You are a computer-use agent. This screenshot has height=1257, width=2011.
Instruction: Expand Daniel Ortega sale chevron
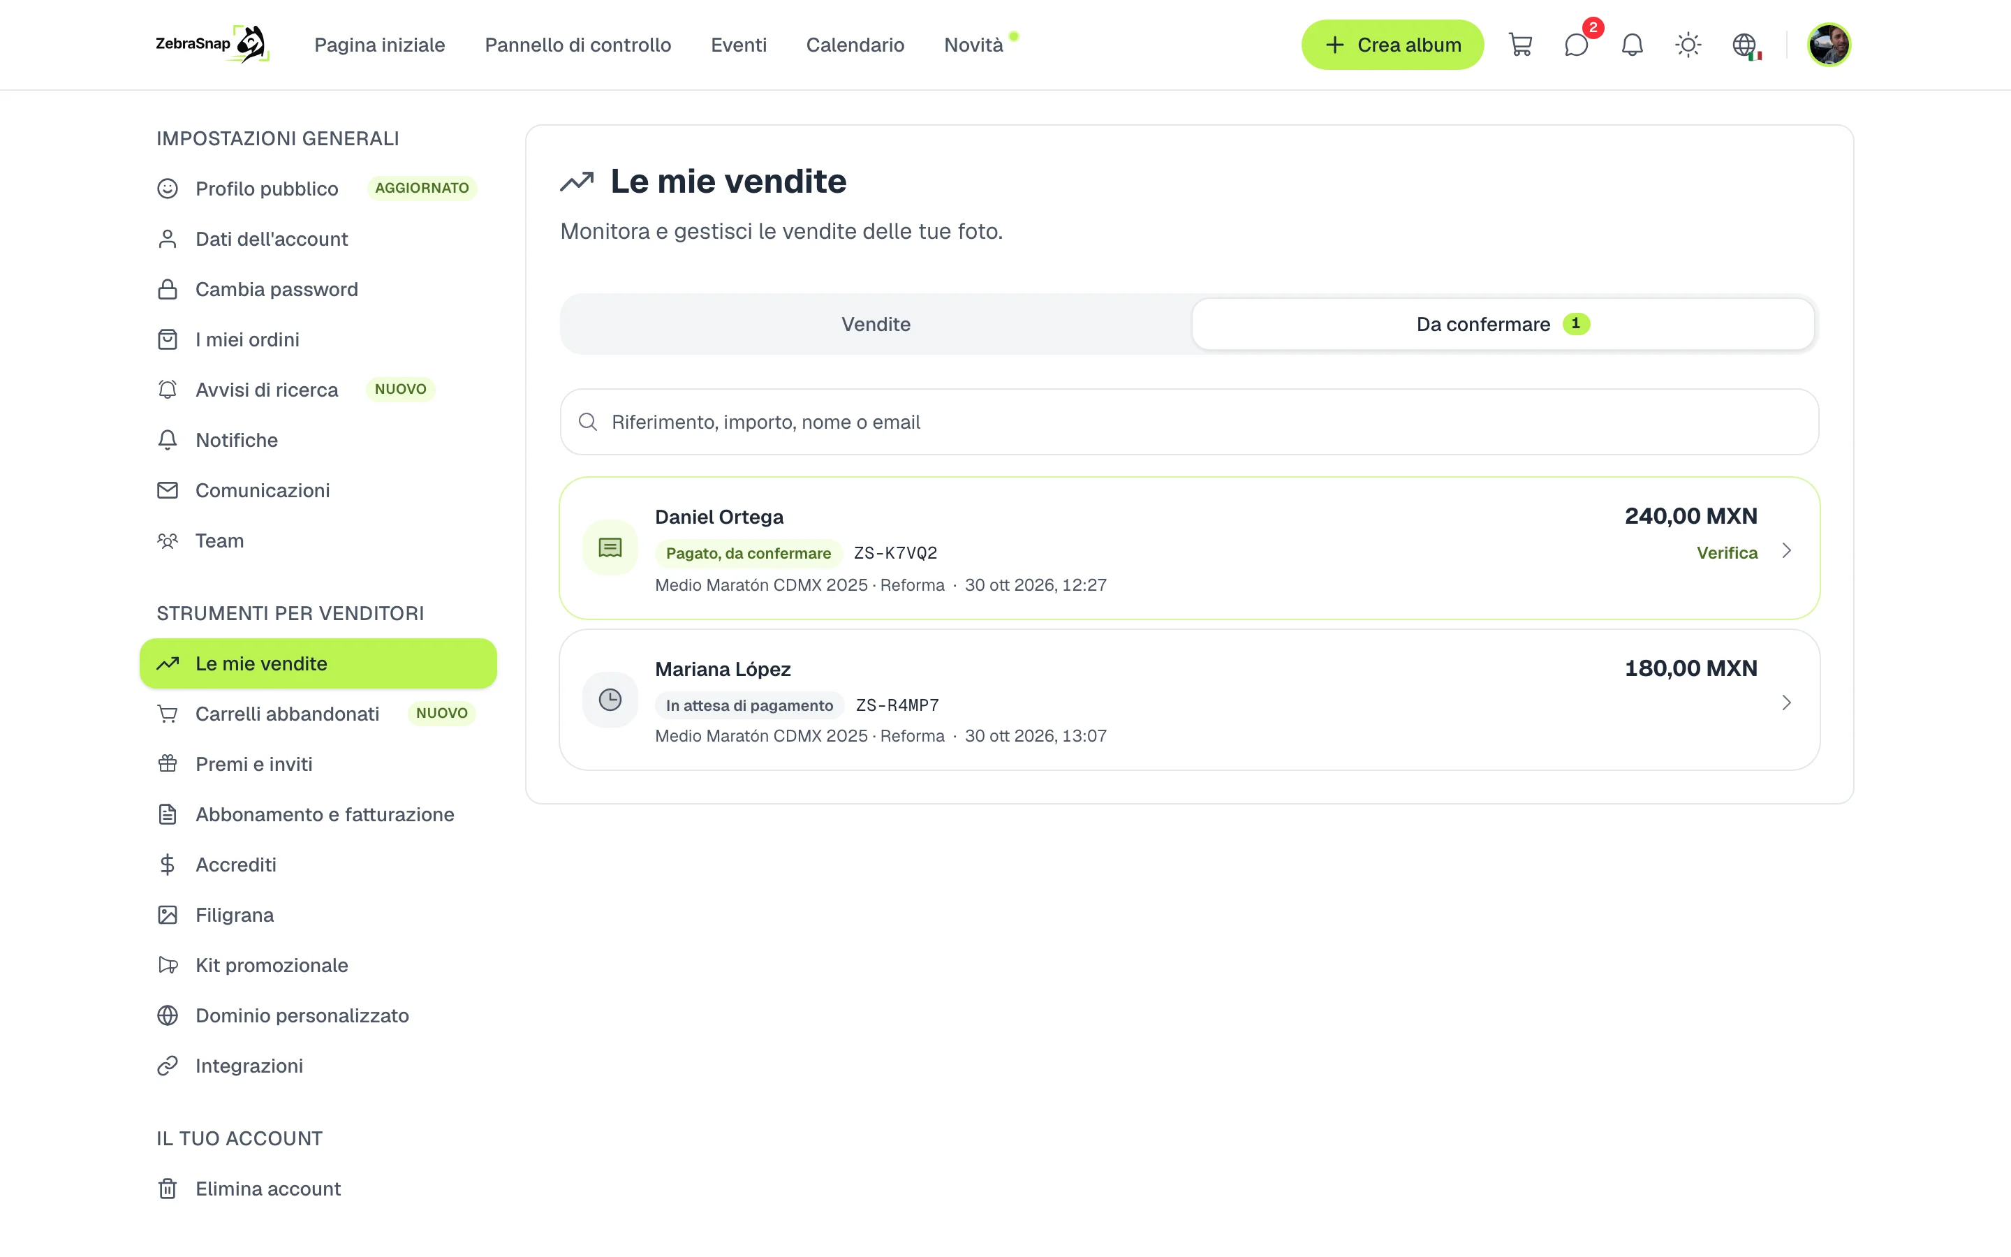(x=1785, y=551)
